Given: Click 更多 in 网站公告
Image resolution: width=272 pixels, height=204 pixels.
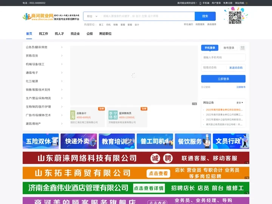Looking at the screenshot, I should click(x=240, y=103).
